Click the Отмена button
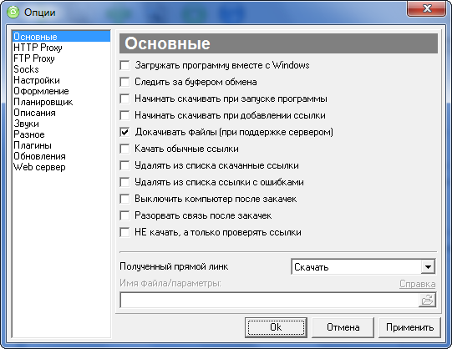 click(343, 327)
